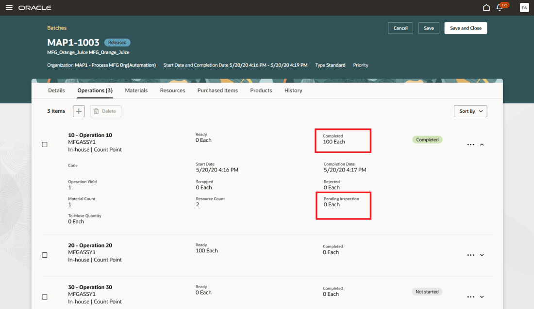This screenshot has width=534, height=309.
Task: Open the Purchased Items tab
Action: point(217,91)
